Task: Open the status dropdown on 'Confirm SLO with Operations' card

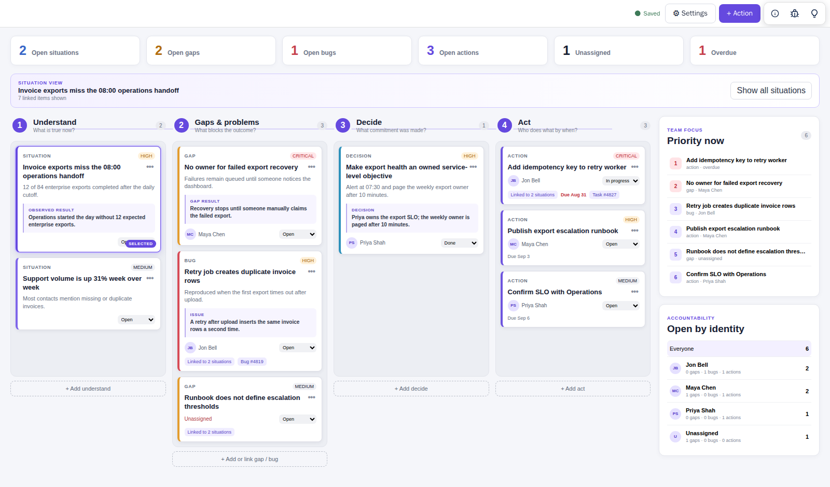Action: tap(621, 306)
